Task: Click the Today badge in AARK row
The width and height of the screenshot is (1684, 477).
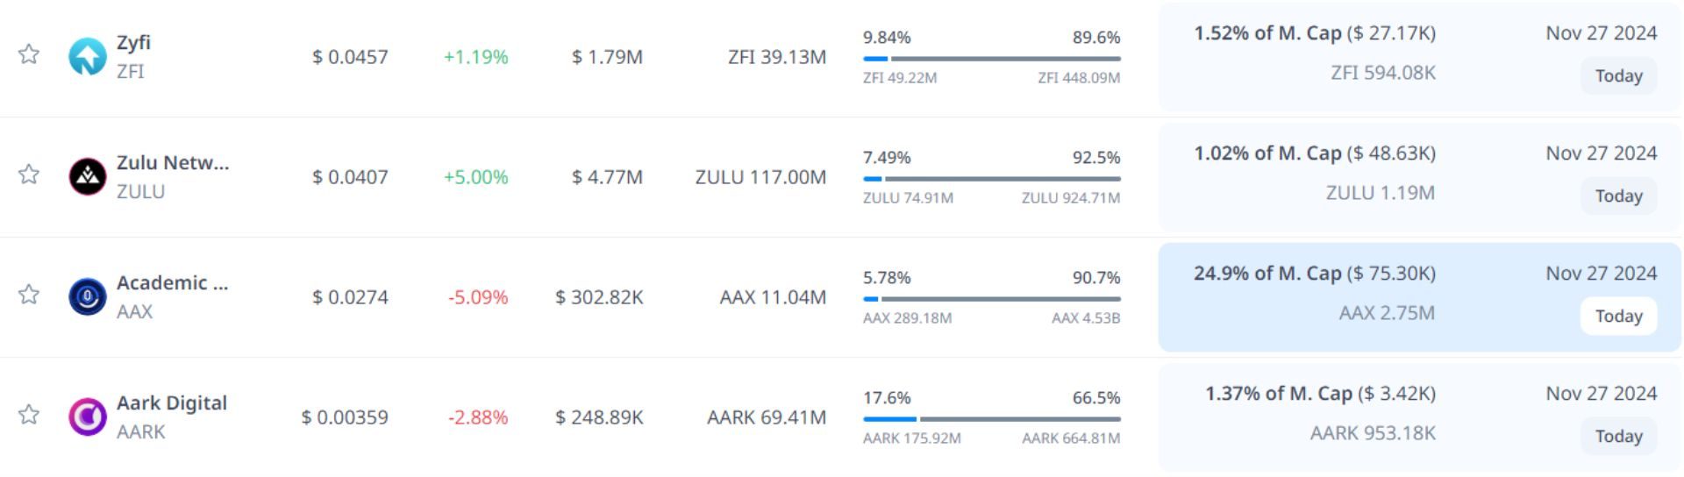Action: coord(1618,437)
